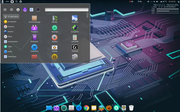
Task: Open the green round clock dock icon
Action: pyautogui.click(x=64, y=108)
